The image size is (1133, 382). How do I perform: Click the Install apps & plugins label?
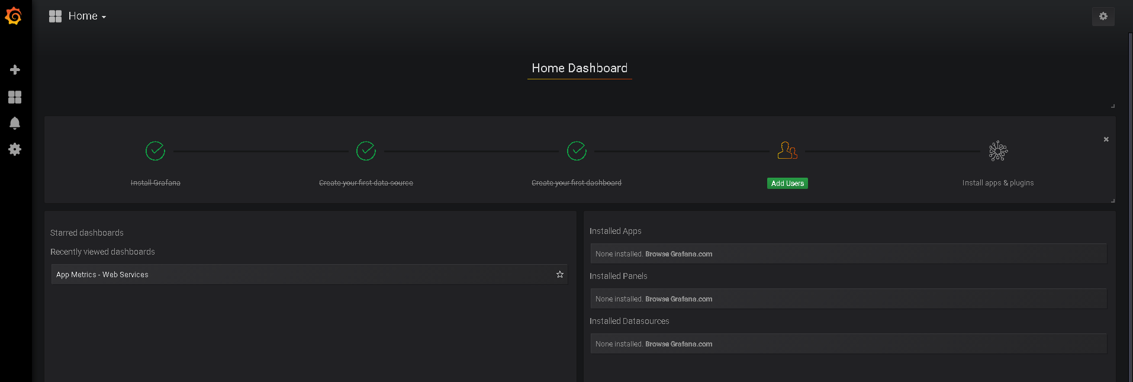[x=998, y=183]
